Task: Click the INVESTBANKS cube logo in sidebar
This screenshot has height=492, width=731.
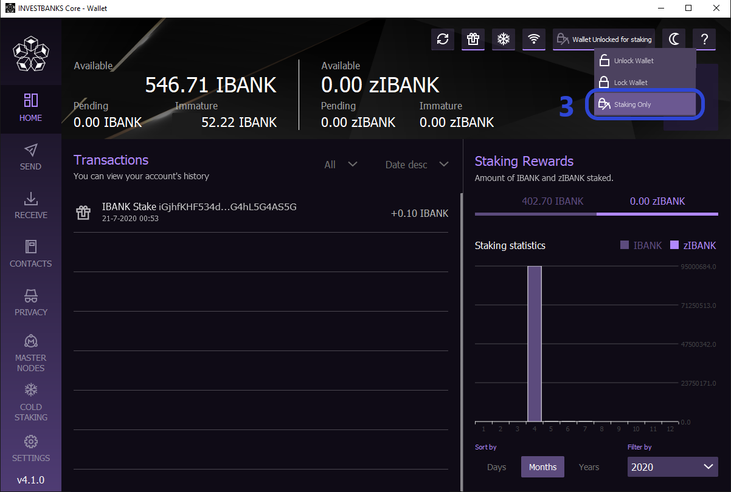Action: point(31,53)
